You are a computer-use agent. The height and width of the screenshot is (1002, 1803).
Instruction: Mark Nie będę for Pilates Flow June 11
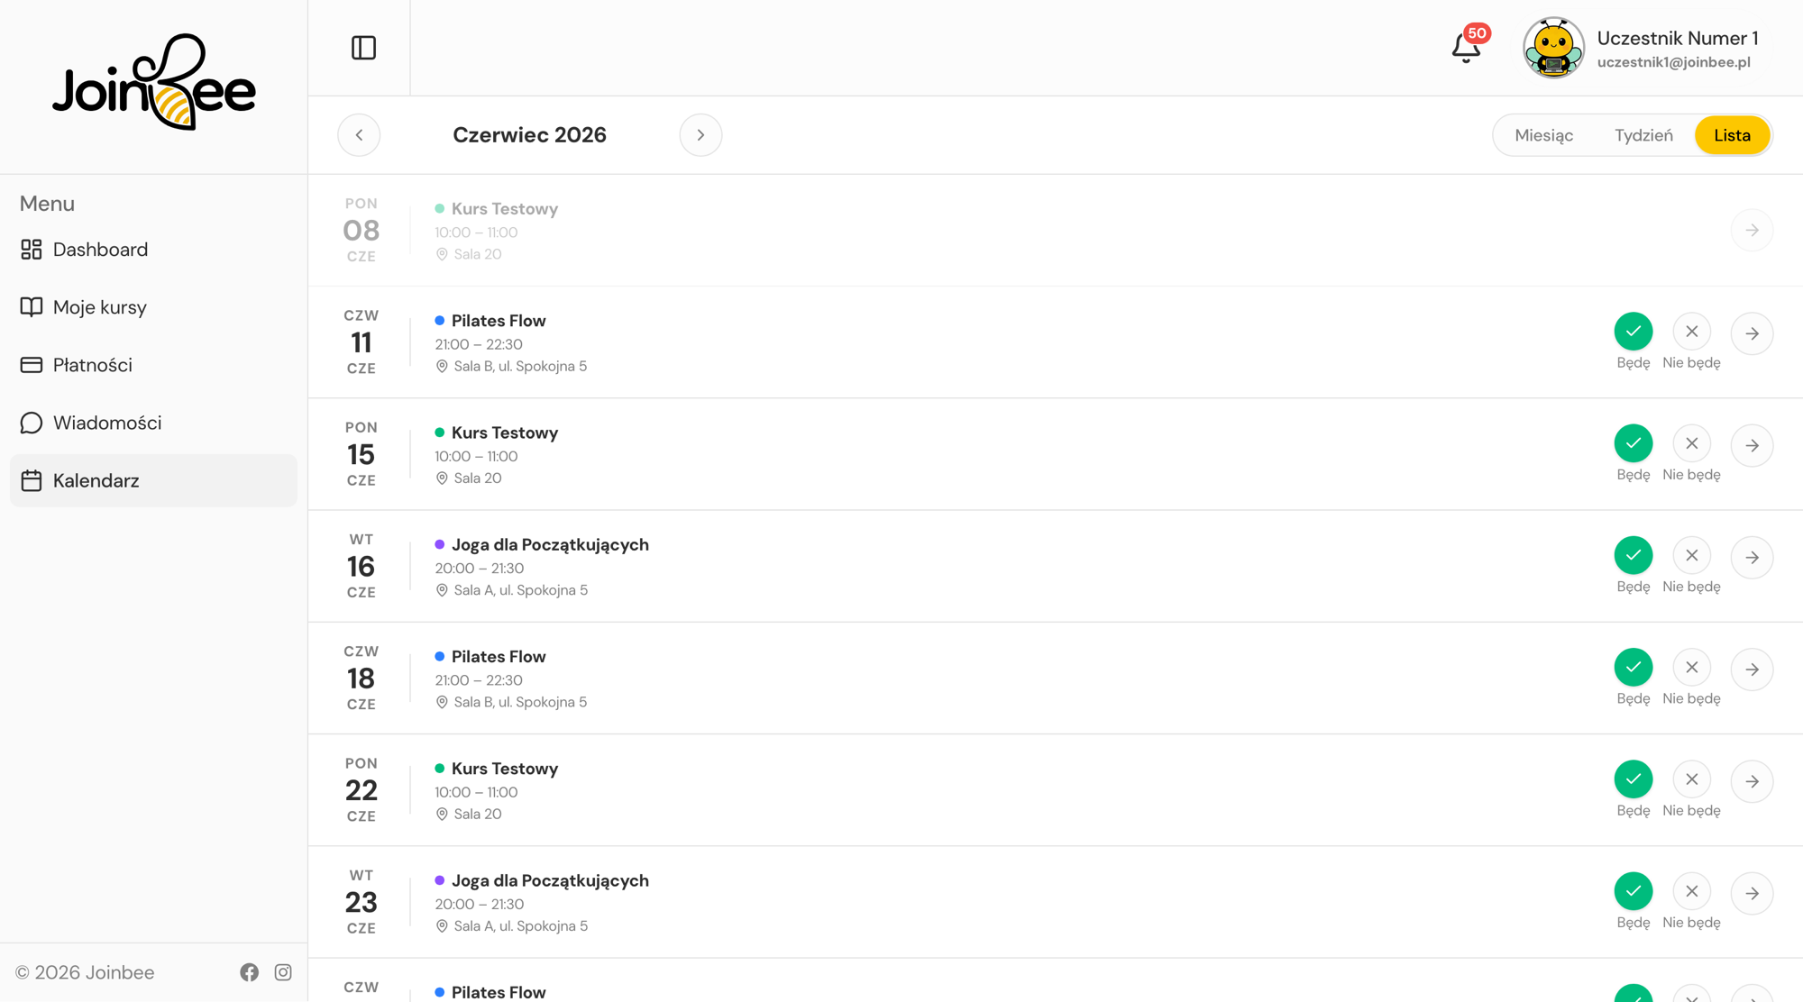[x=1691, y=332]
